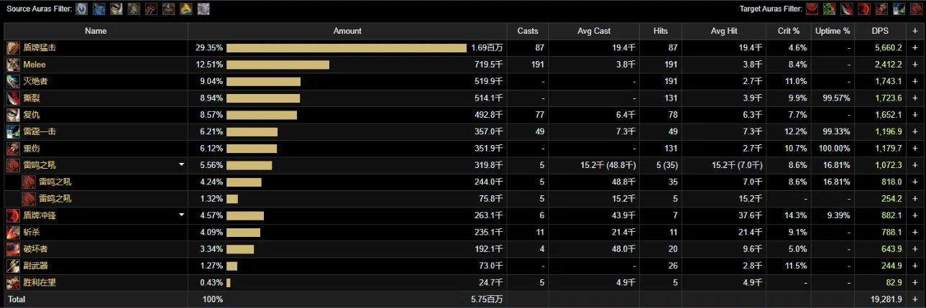Click the 盾牌猛击 damage amount bar

tap(347, 48)
